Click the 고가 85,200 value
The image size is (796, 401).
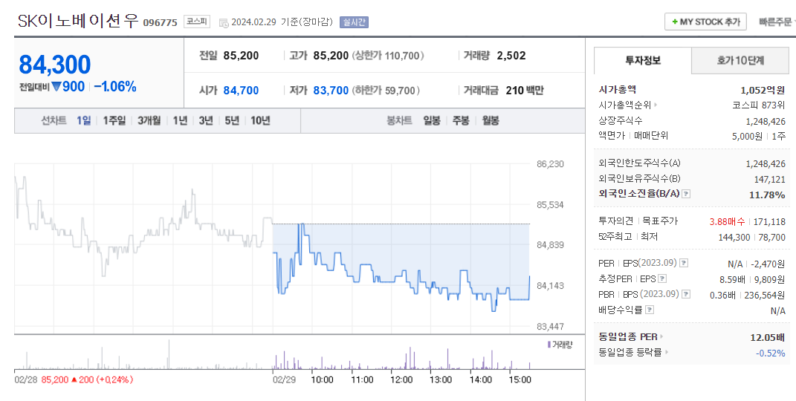point(331,56)
